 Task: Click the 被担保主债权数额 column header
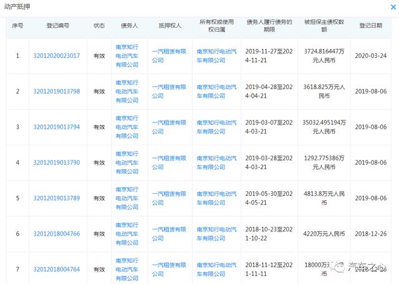click(324, 25)
